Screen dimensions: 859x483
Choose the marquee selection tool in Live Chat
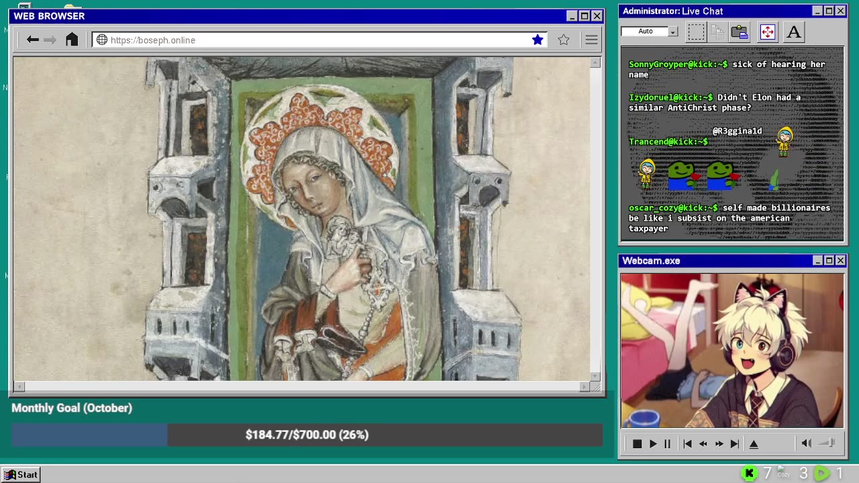[x=697, y=32]
